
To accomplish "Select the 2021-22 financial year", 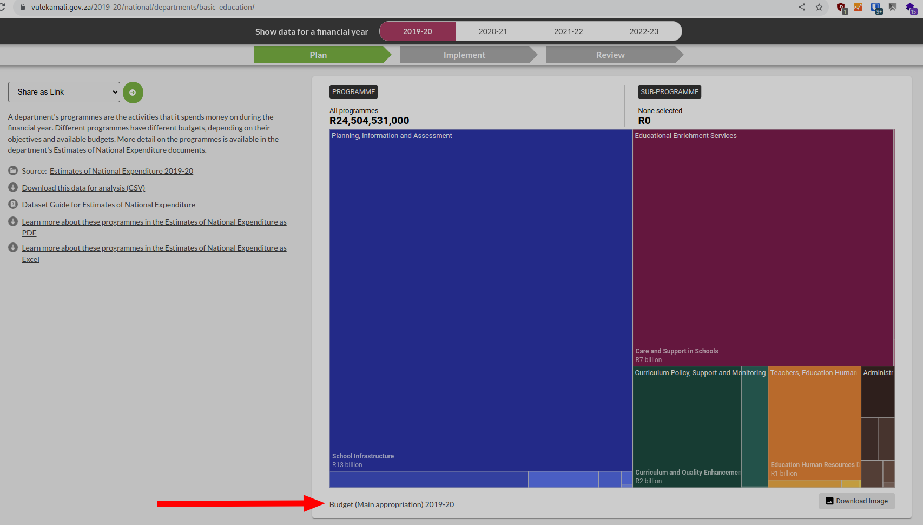I will click(x=568, y=31).
